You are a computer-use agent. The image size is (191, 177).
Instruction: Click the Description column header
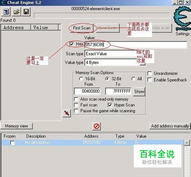point(36,136)
